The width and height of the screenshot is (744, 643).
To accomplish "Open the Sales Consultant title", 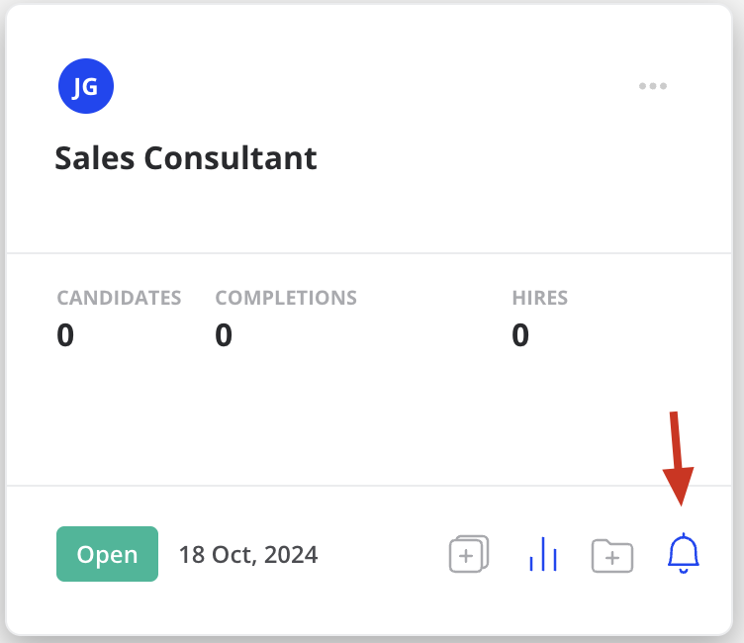I will (186, 158).
